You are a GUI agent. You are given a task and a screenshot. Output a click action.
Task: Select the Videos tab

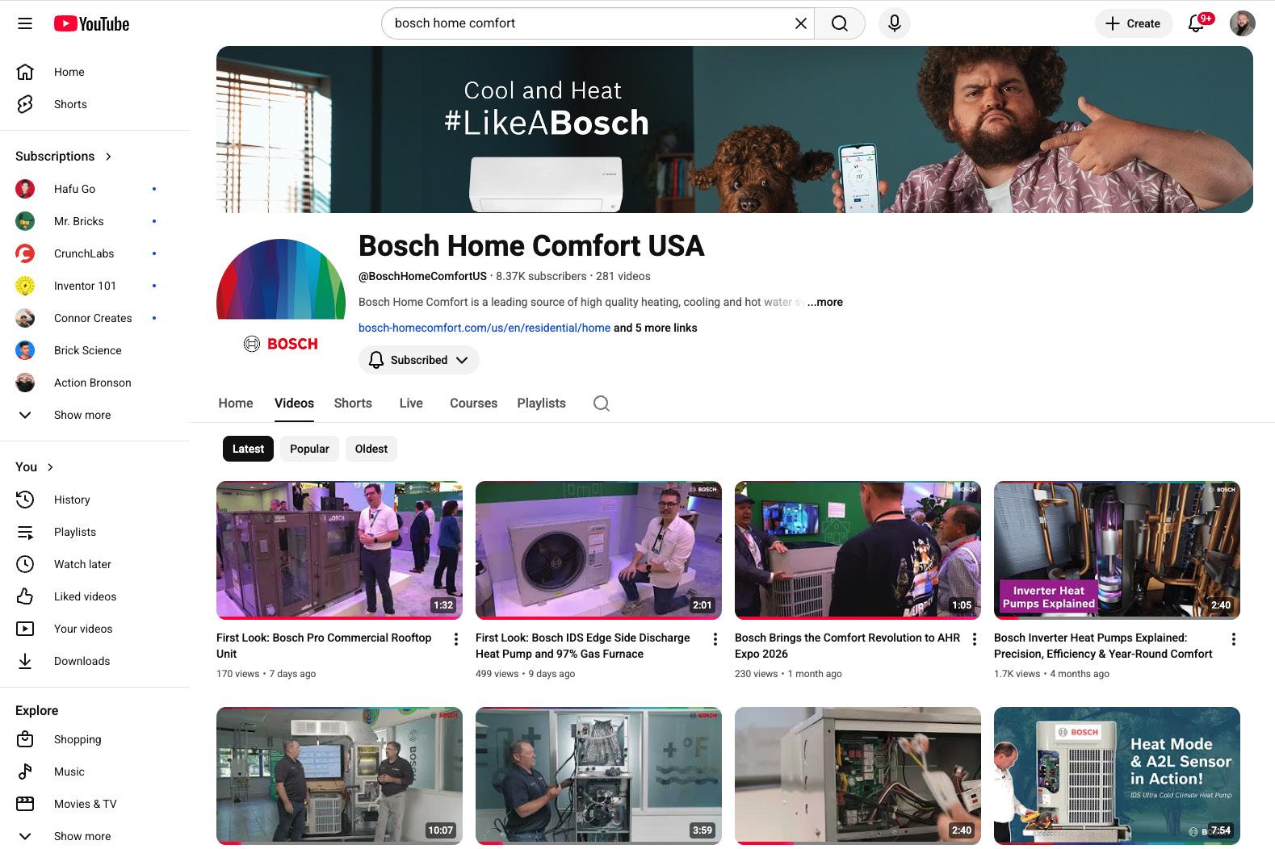(294, 403)
